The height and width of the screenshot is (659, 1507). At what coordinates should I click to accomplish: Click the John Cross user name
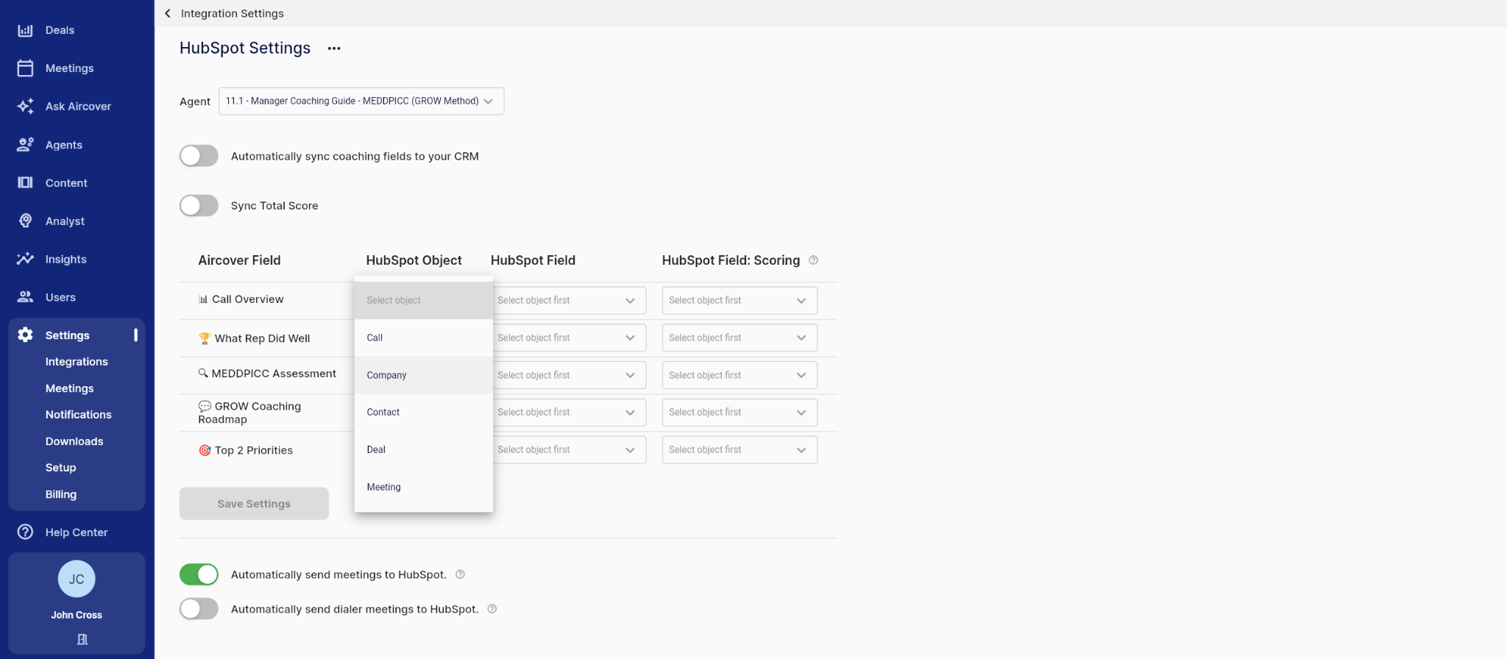pyautogui.click(x=77, y=615)
